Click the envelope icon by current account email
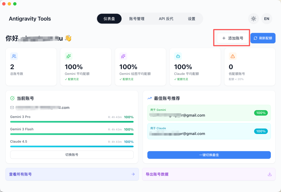This screenshot has height=192, width=281. coord(12,107)
